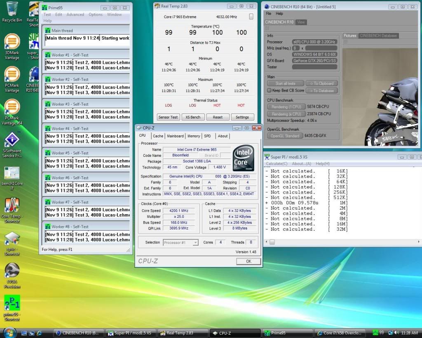
Task: Click the Show Desktop quick launch icon
Action: pyautogui.click(x=24, y=333)
